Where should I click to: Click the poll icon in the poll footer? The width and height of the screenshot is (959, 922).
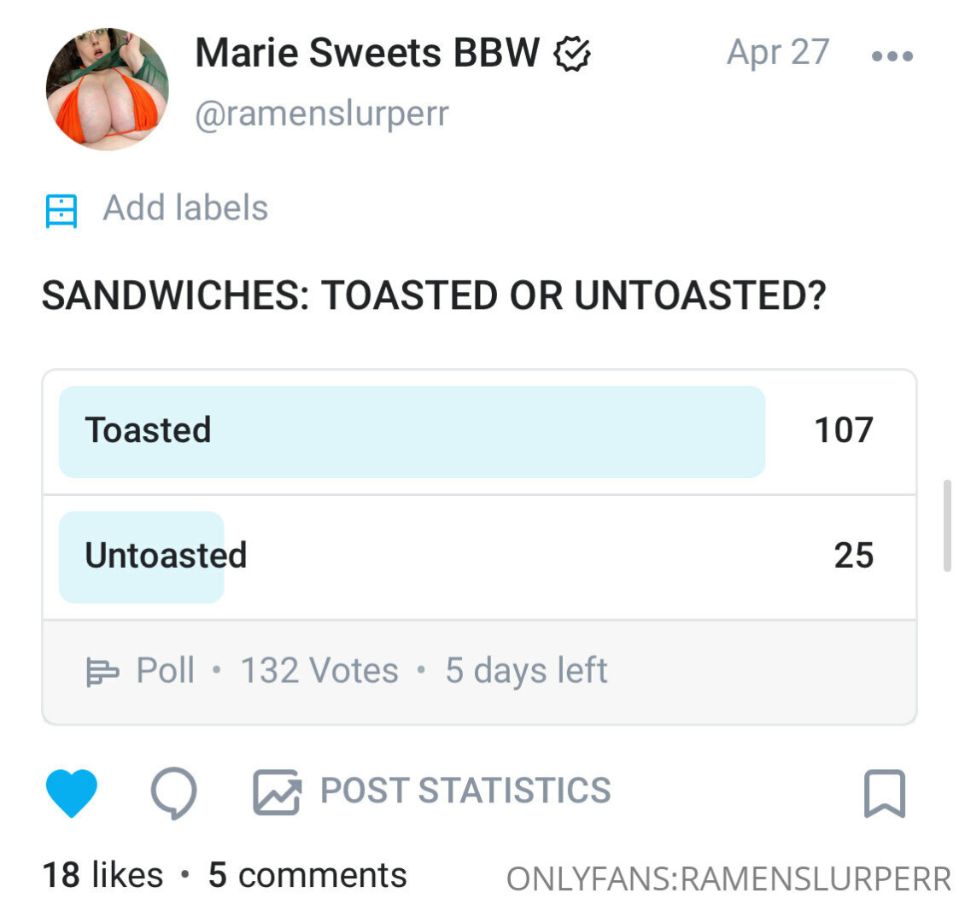(x=102, y=672)
